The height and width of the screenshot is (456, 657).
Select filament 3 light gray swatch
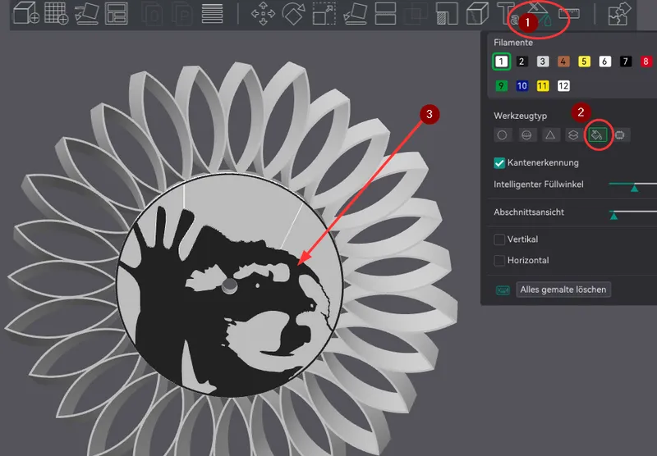click(x=543, y=62)
